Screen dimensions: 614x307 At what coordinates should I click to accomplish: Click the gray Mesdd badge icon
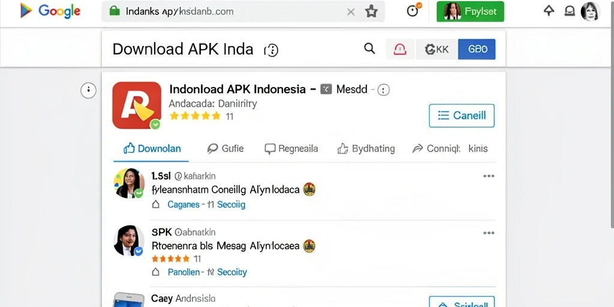[326, 89]
